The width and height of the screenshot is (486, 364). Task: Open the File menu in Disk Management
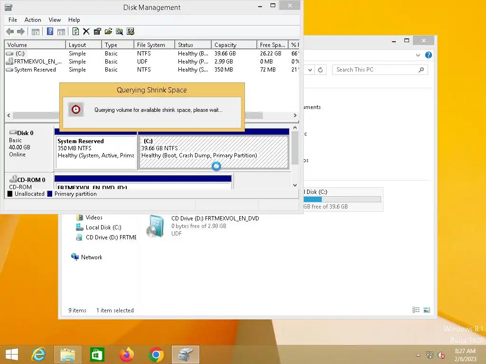pyautogui.click(x=13, y=20)
